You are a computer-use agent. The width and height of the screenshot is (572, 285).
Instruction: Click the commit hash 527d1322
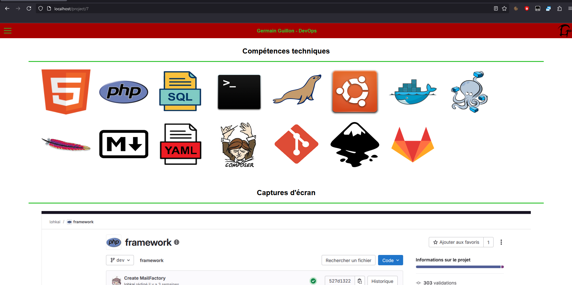pyautogui.click(x=340, y=281)
